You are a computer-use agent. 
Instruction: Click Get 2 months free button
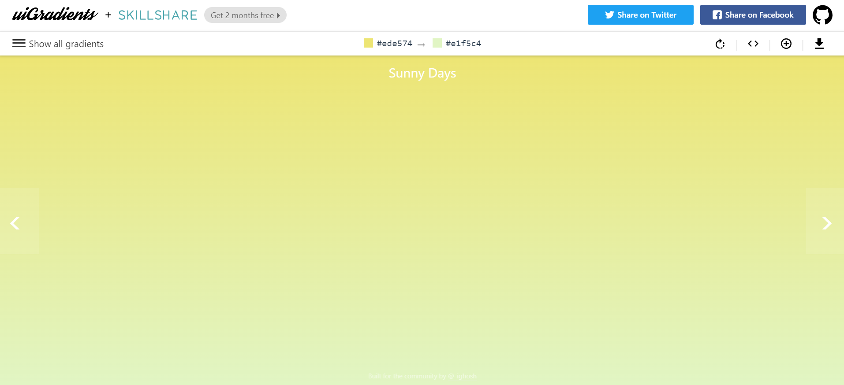click(245, 15)
